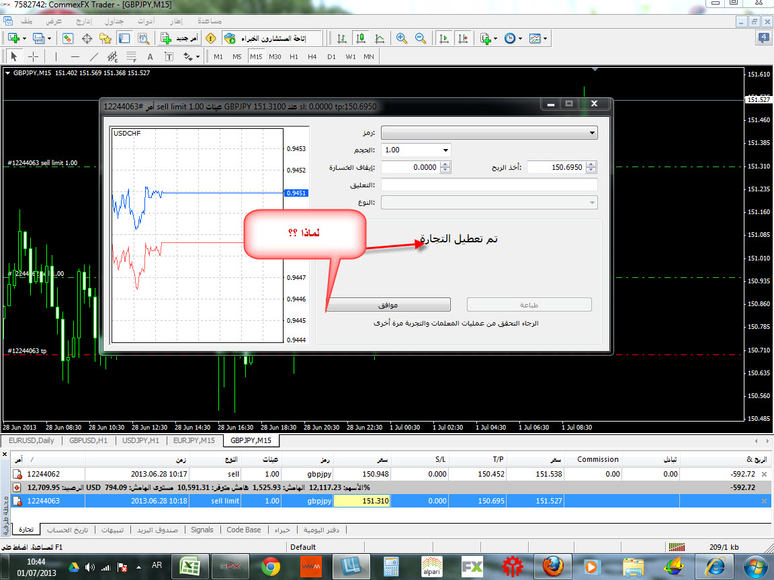The width and height of the screenshot is (774, 580).
Task: Open the أدوات (Tools) menu
Action: (x=146, y=21)
